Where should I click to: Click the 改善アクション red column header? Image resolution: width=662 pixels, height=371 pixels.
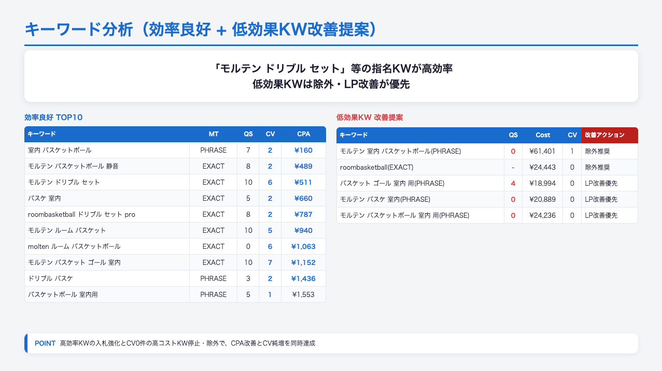coord(604,135)
